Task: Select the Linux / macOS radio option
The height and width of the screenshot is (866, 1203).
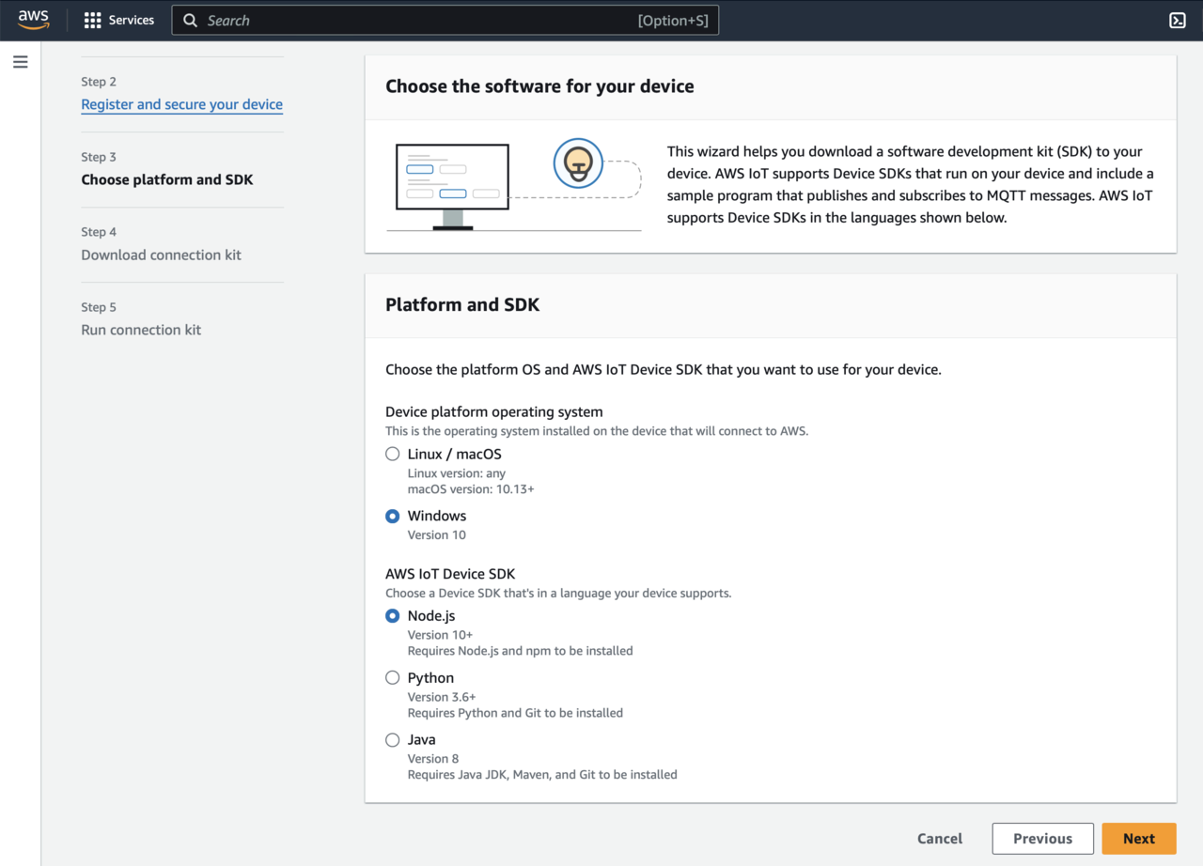Action: [x=393, y=454]
